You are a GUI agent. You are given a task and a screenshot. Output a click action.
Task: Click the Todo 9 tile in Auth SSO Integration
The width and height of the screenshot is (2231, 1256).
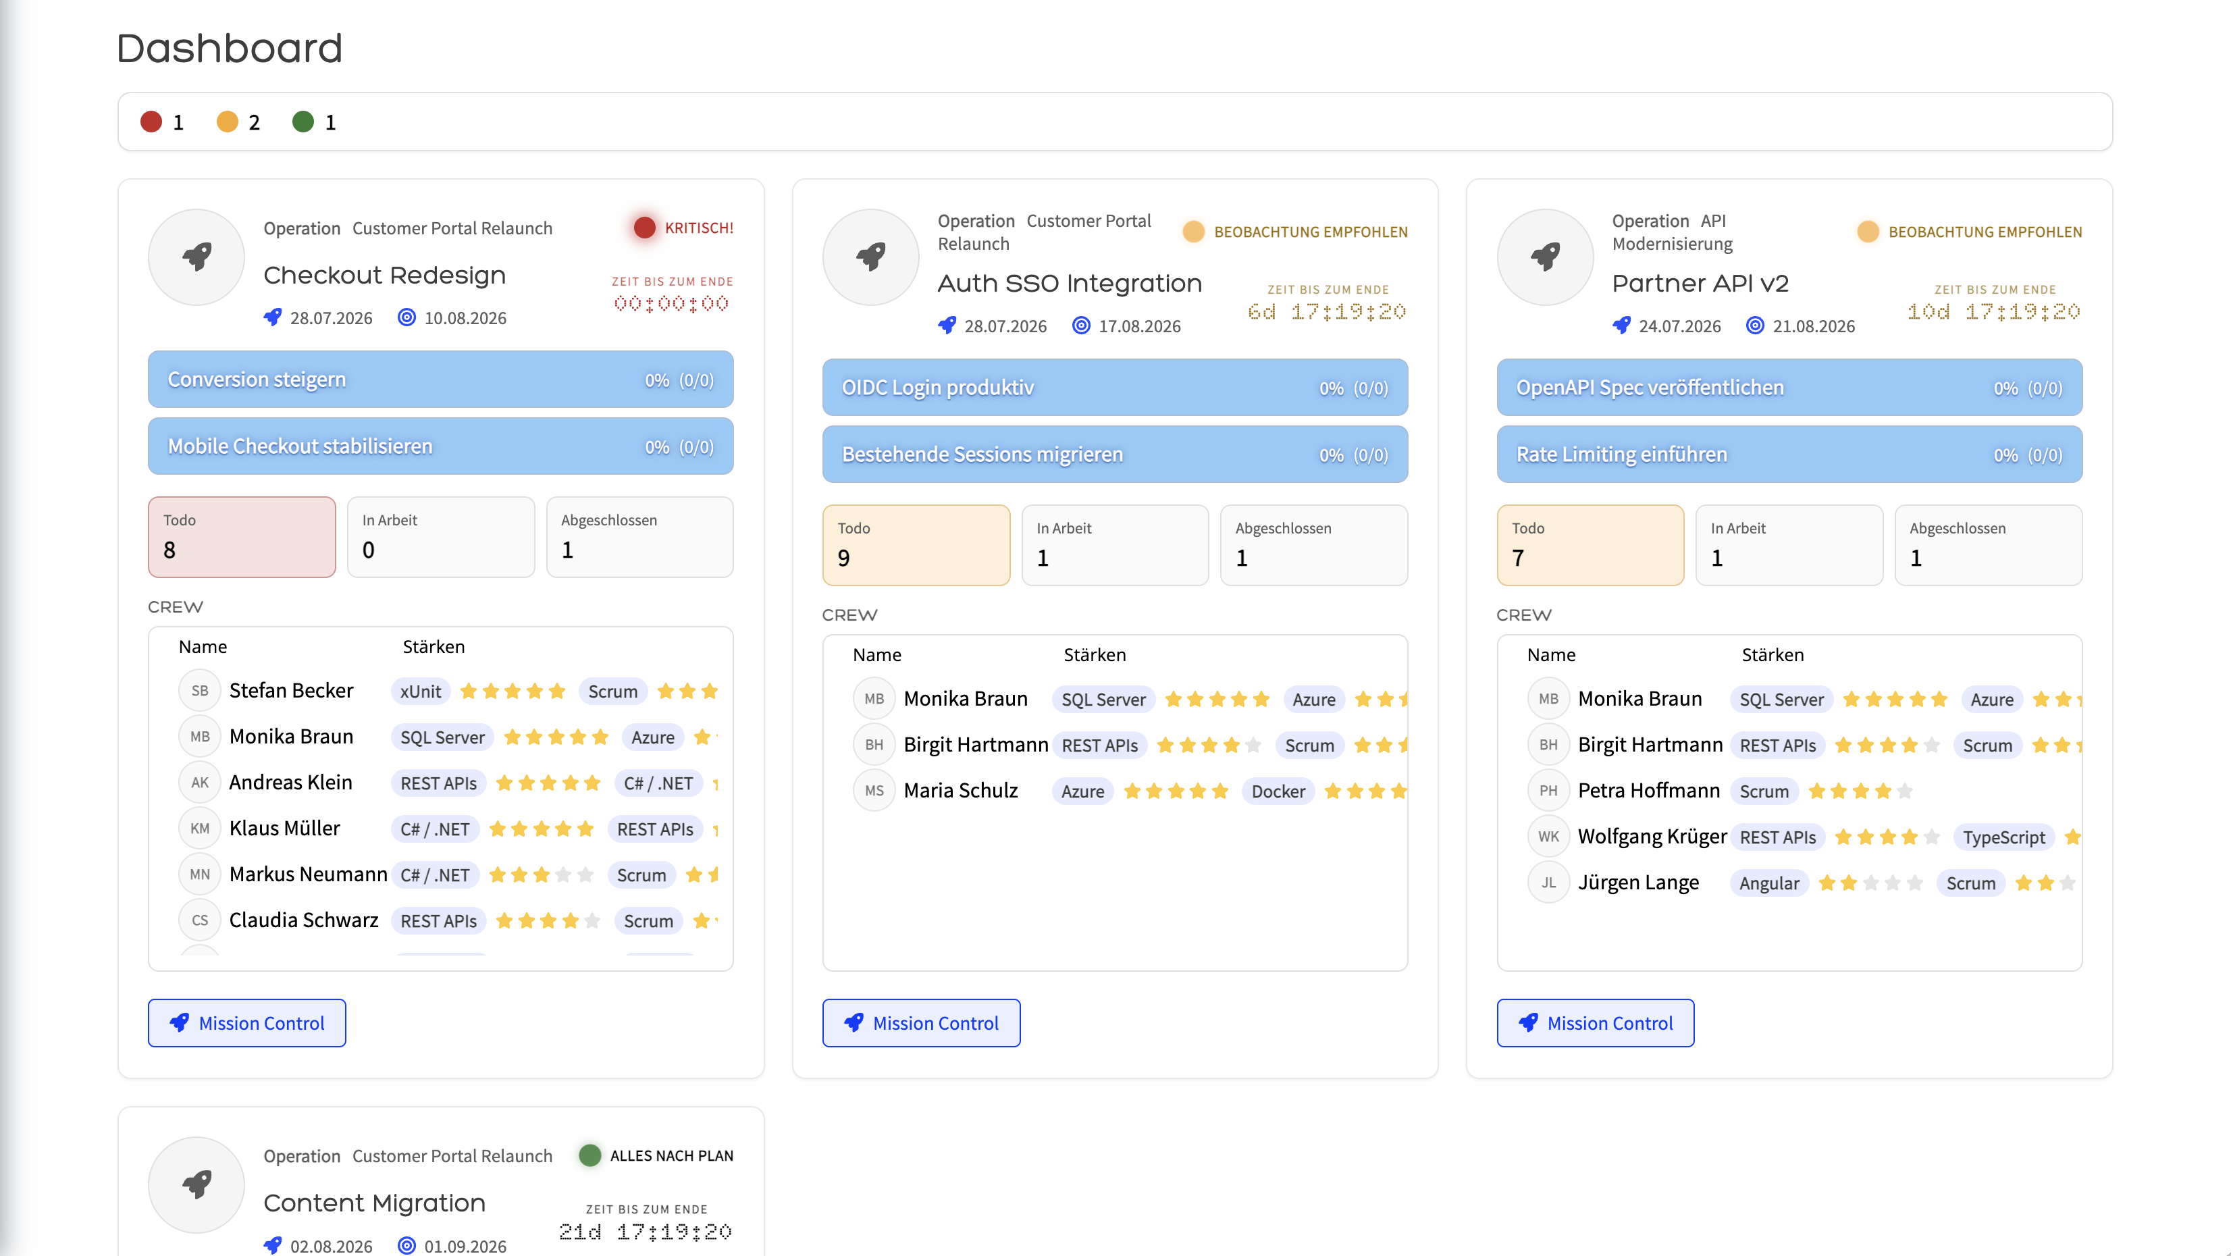tap(916, 545)
